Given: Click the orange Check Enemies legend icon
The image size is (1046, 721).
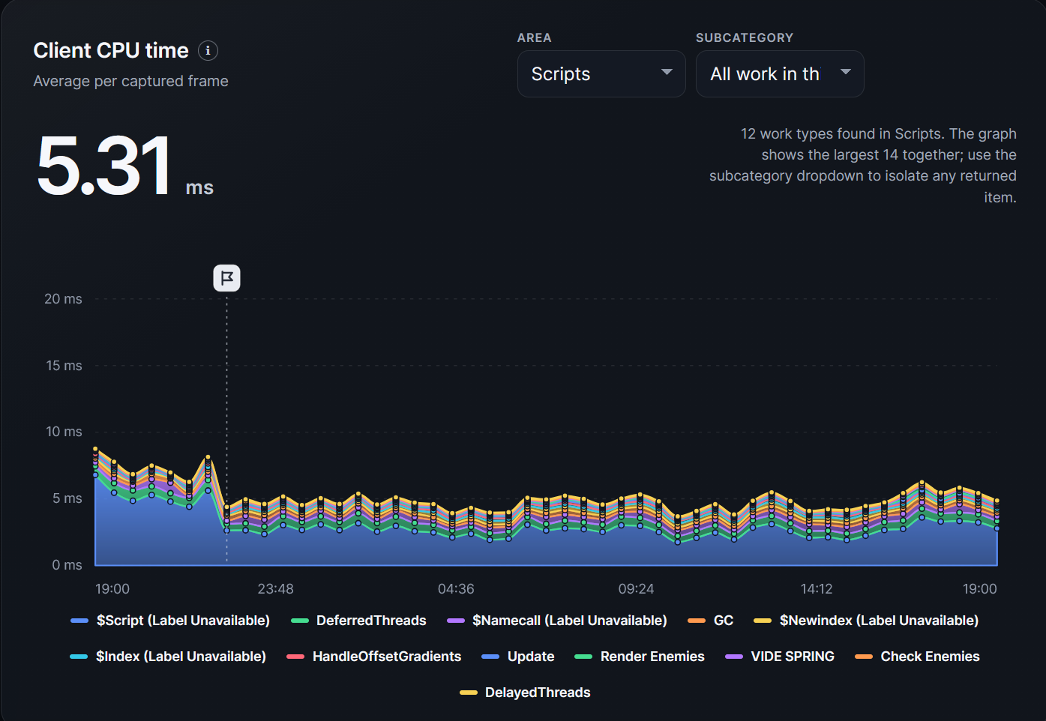Looking at the screenshot, I should pyautogui.click(x=864, y=657).
